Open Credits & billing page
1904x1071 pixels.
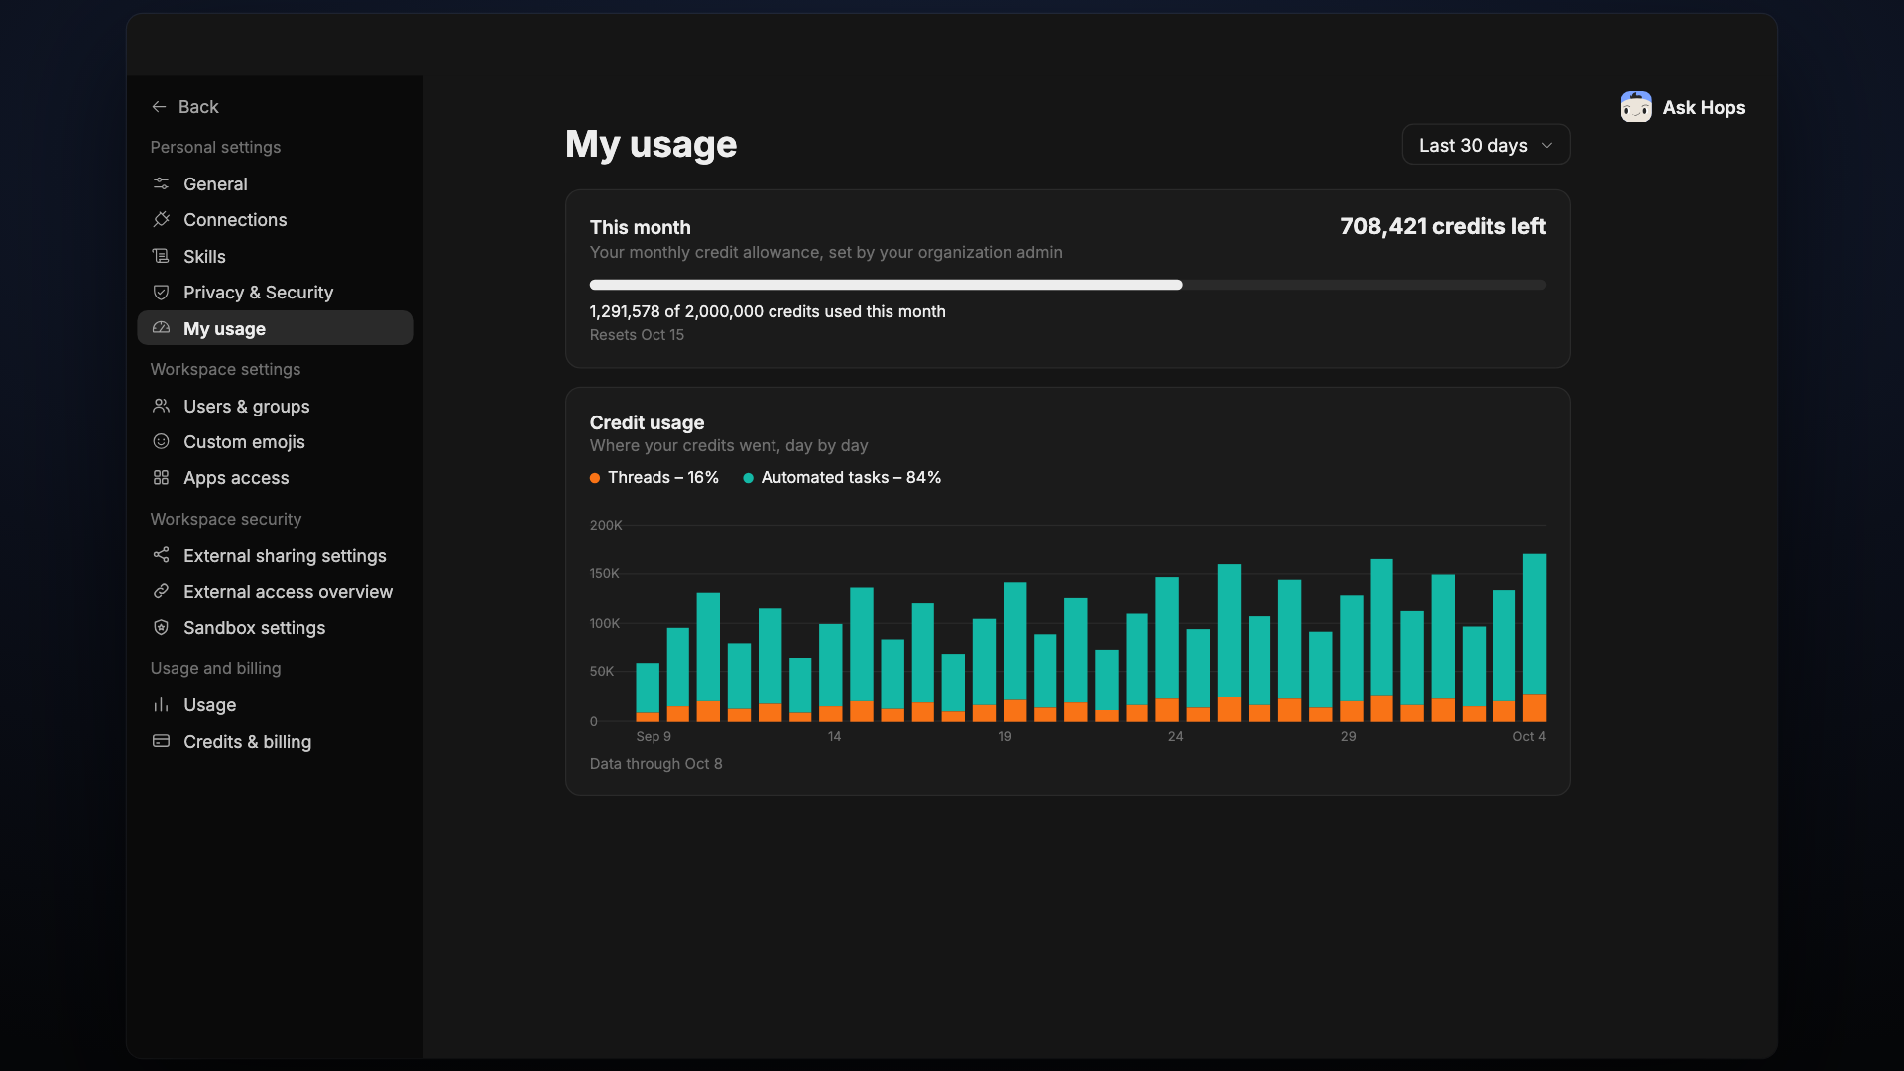tap(275, 742)
